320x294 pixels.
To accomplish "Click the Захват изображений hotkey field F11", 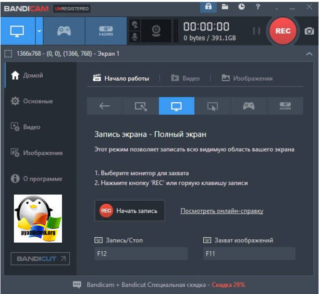I will [x=249, y=254].
